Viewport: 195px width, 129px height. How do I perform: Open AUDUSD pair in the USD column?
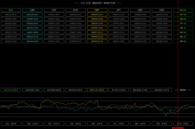(x=162, y=15)
